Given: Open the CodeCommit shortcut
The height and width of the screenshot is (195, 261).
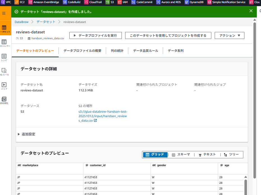Looking at the screenshot, I should pyautogui.click(x=142, y=2).
